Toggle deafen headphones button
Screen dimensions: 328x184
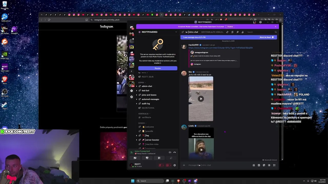coord(167,165)
